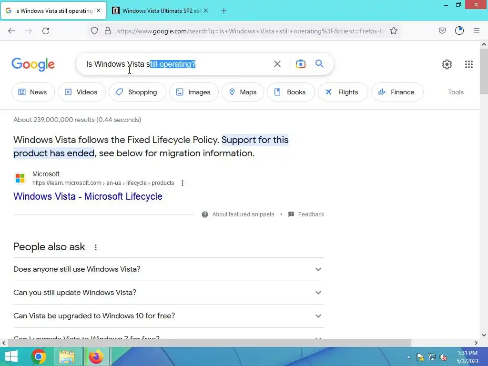Open the network tray icon

[432, 357]
